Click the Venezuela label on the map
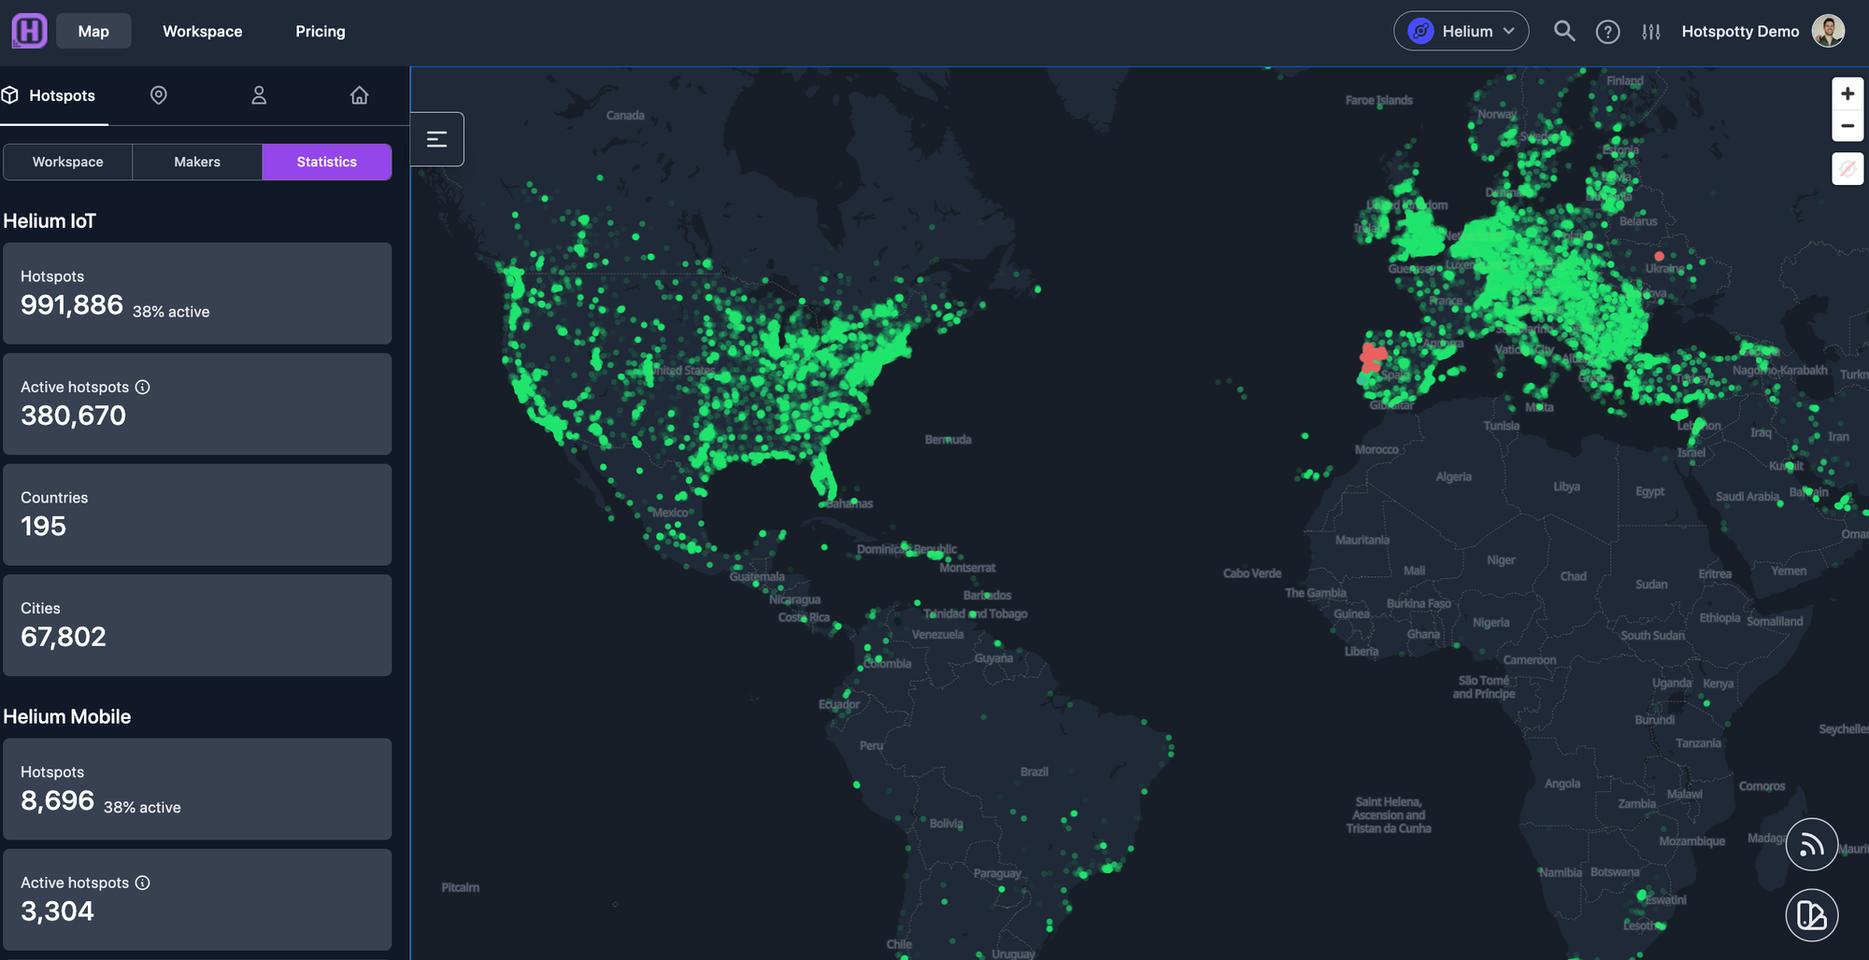The height and width of the screenshot is (960, 1869). coord(937,635)
